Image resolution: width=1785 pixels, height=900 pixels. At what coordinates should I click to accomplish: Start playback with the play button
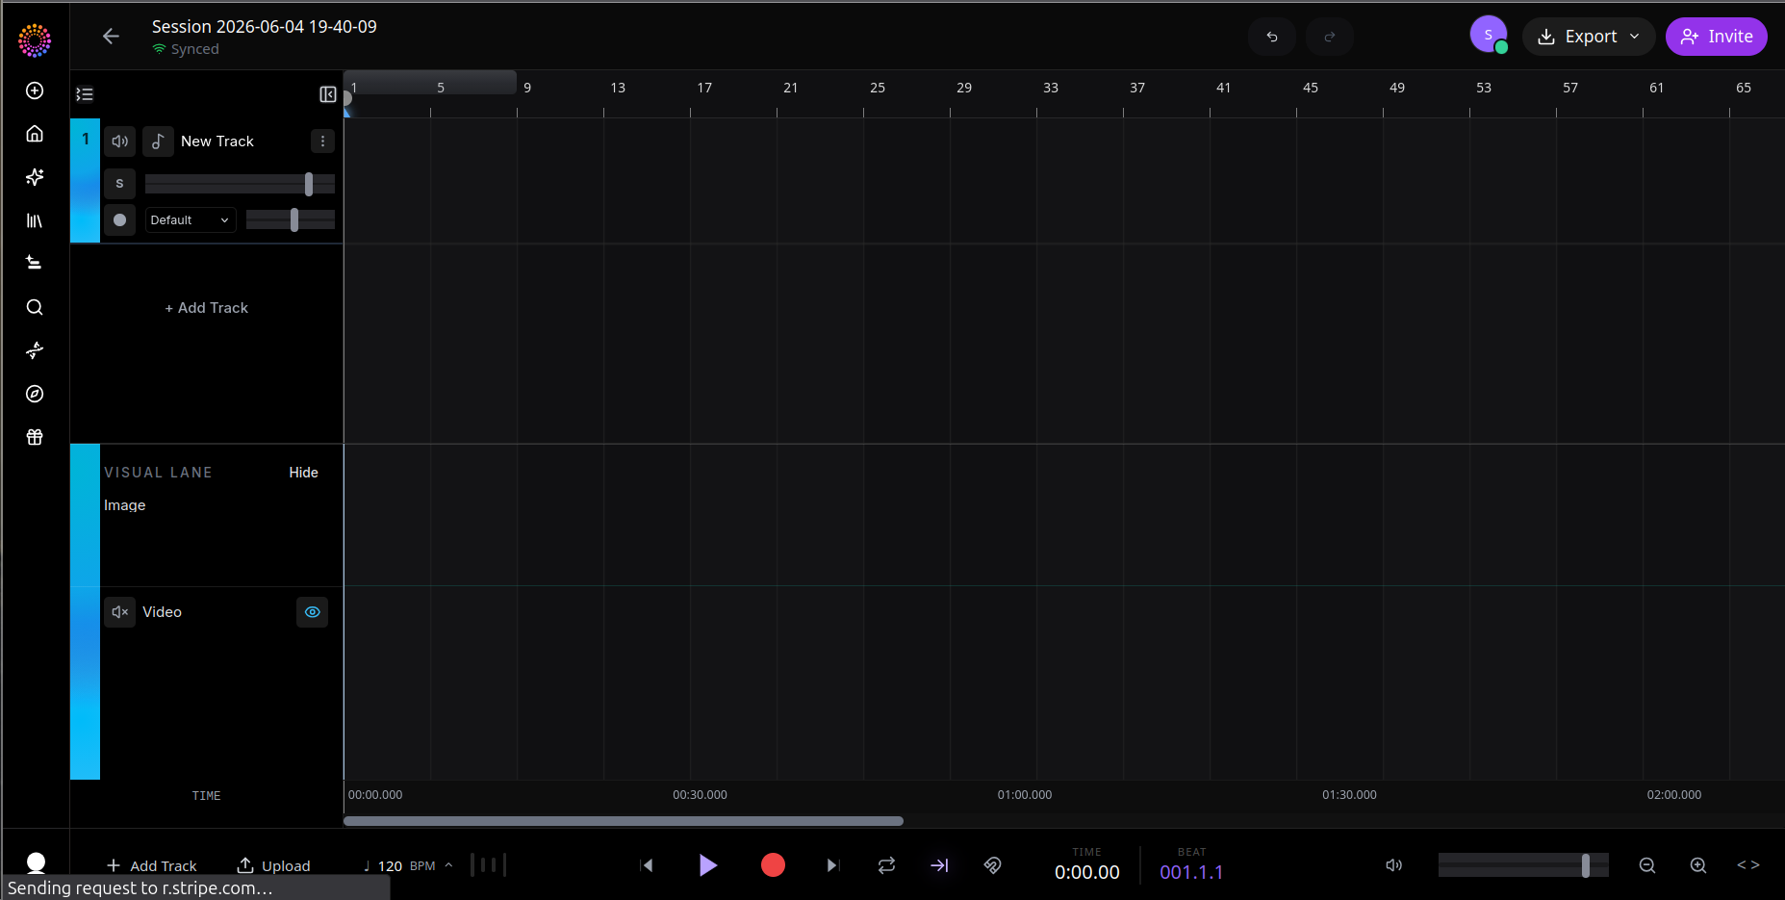tap(708, 865)
